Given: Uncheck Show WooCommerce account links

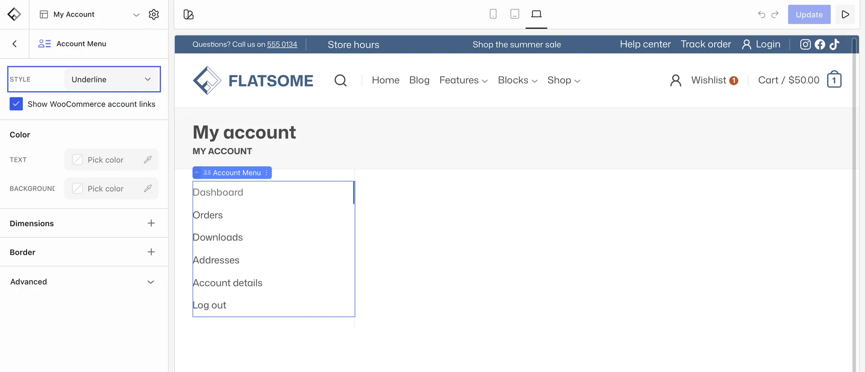Looking at the screenshot, I should [16, 104].
